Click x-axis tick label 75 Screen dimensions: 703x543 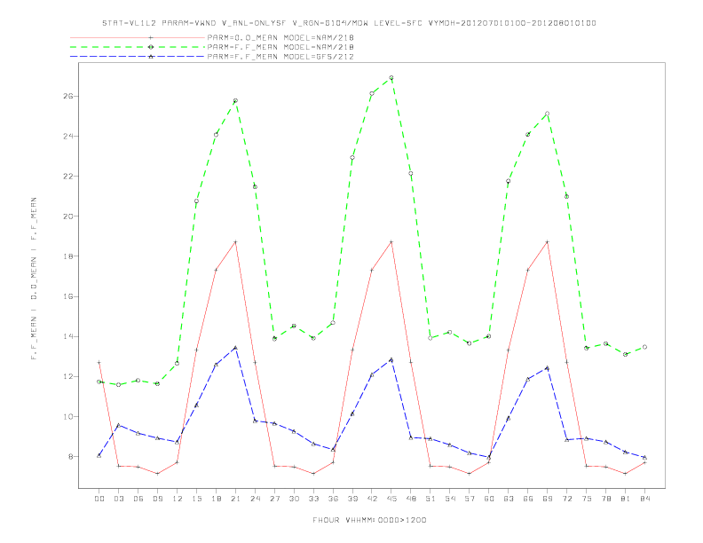587,499
